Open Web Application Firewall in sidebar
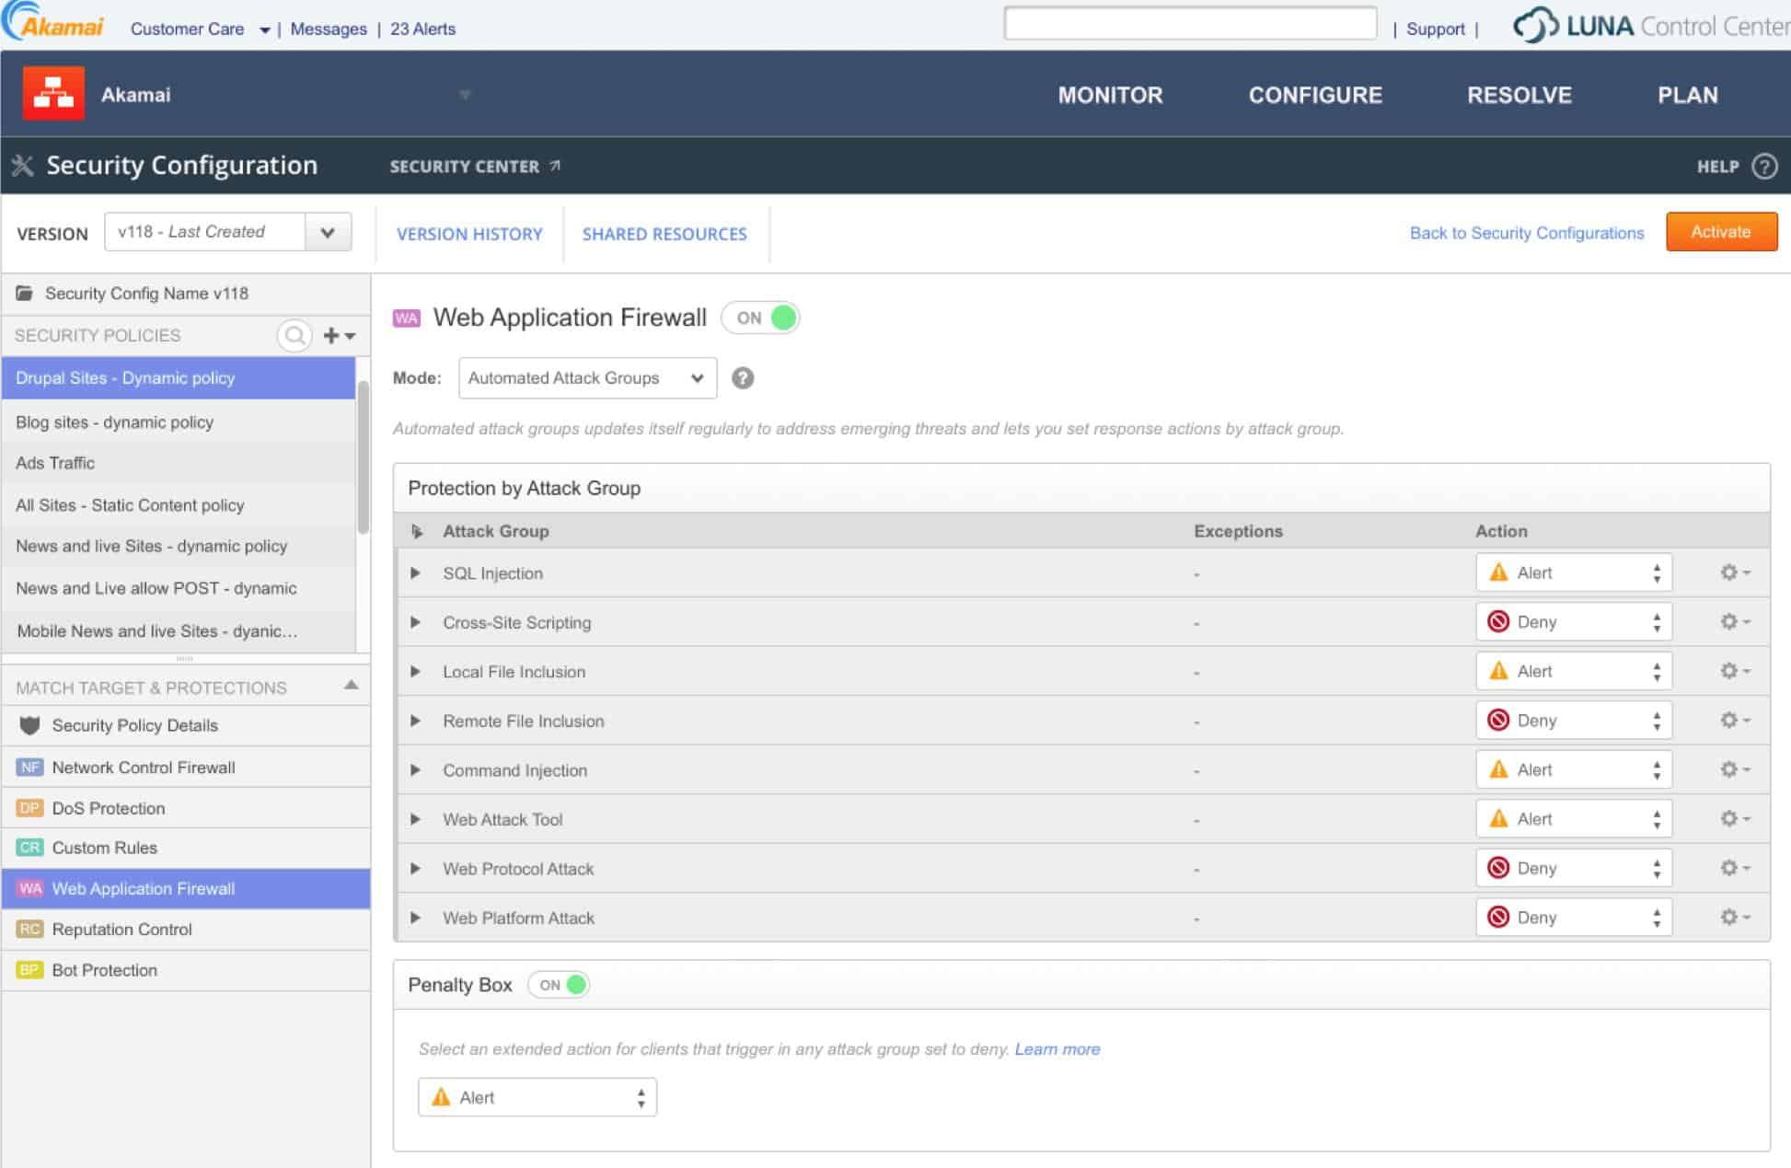 pyautogui.click(x=186, y=888)
